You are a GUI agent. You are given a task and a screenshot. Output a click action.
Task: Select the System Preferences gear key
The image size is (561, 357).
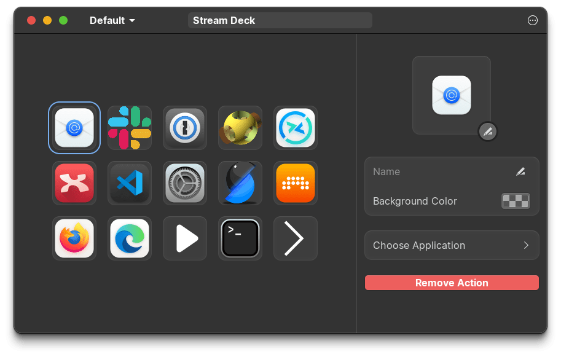pos(185,183)
